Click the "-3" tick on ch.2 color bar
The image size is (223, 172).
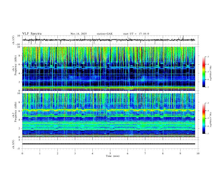[208, 103]
